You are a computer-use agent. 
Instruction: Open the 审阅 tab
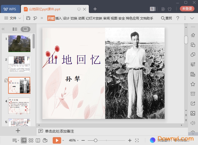point(106,18)
